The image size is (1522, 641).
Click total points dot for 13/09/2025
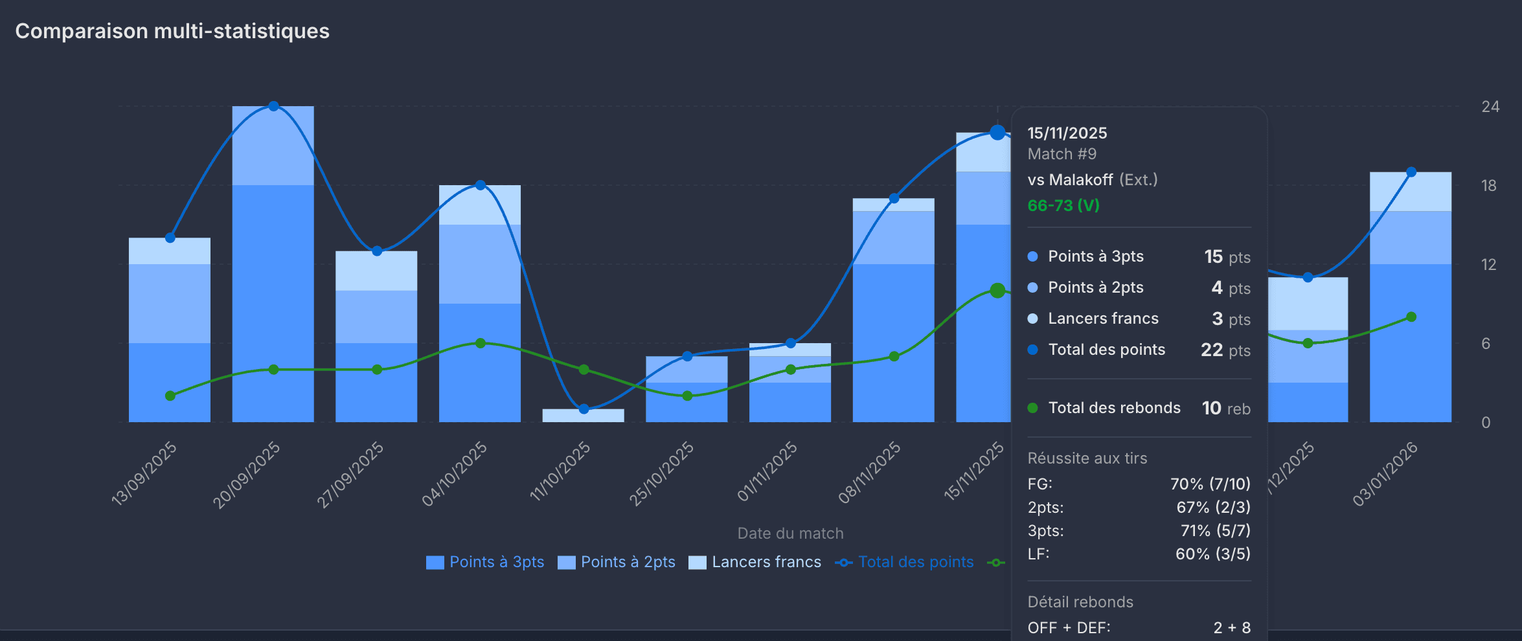click(x=170, y=238)
